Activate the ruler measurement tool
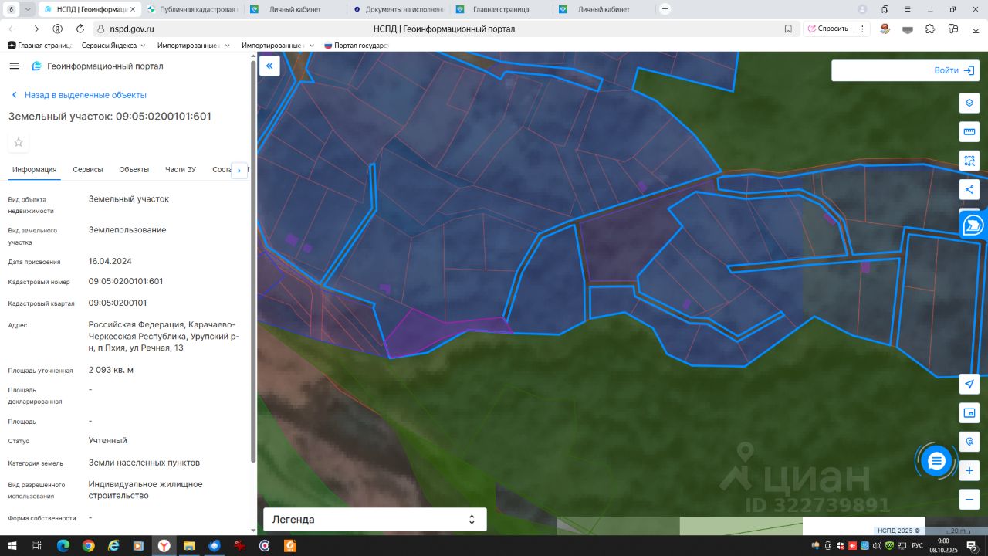This screenshot has width=988, height=556. (969, 132)
